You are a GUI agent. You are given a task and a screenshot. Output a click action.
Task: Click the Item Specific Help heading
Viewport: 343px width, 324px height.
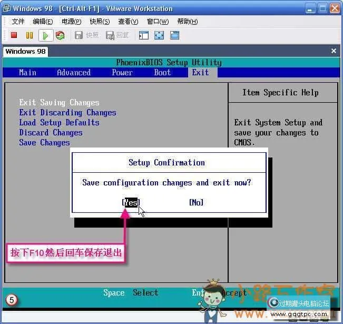[x=280, y=93]
